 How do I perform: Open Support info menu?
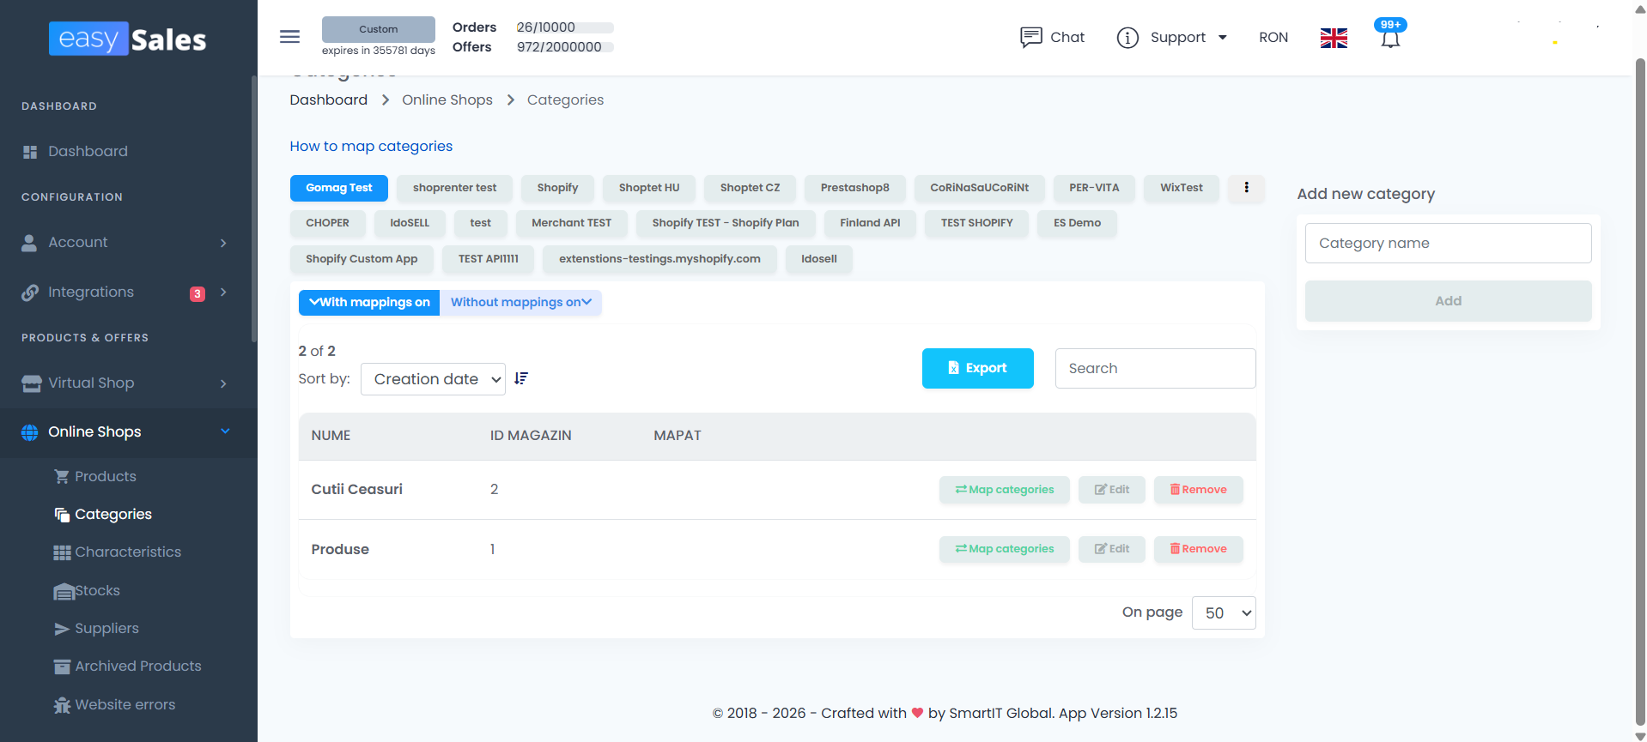1171,37
